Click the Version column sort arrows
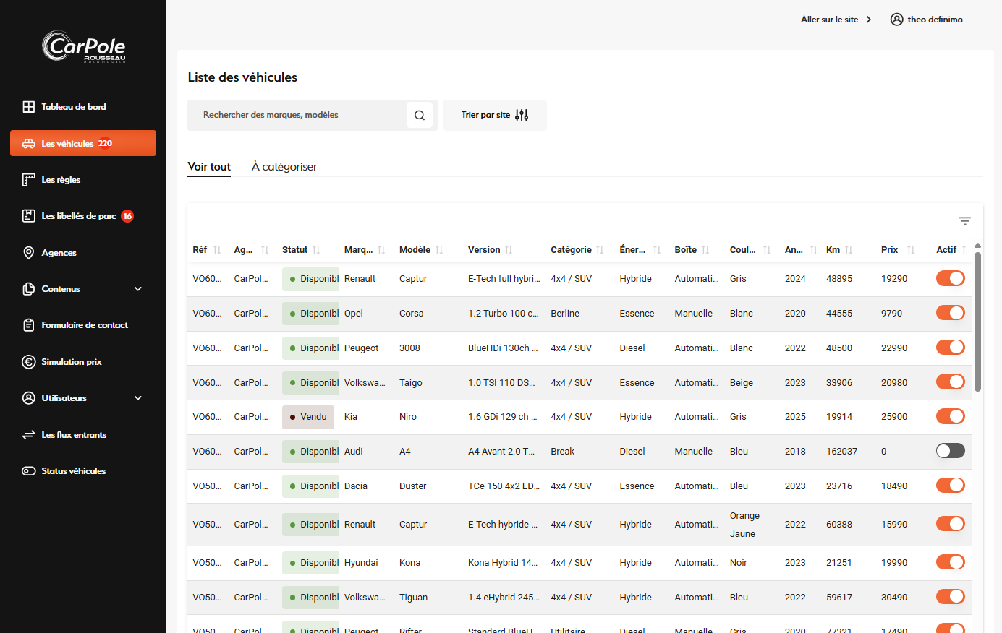The height and width of the screenshot is (633, 1002). 509,250
